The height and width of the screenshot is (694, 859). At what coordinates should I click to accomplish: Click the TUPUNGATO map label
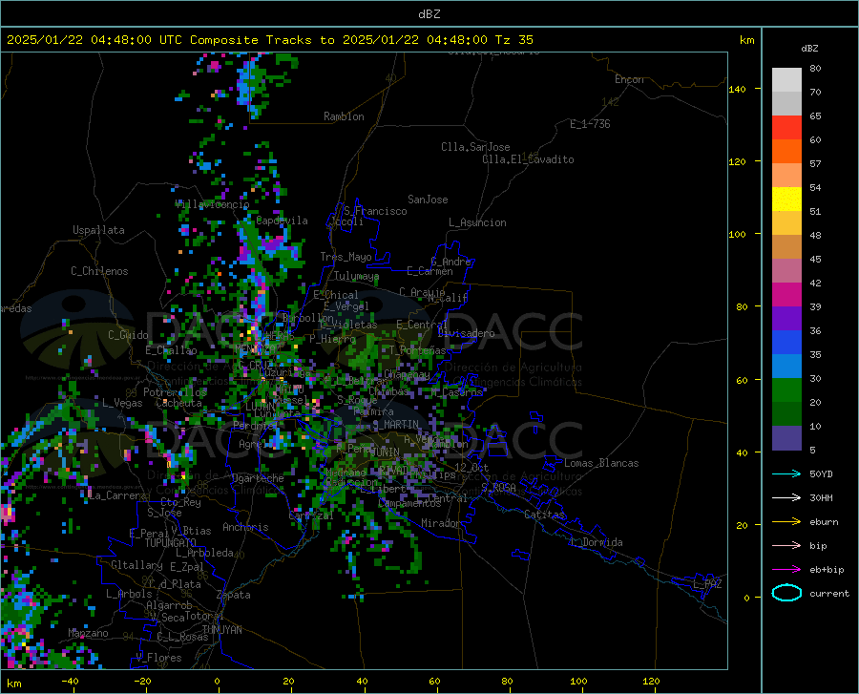click(171, 543)
